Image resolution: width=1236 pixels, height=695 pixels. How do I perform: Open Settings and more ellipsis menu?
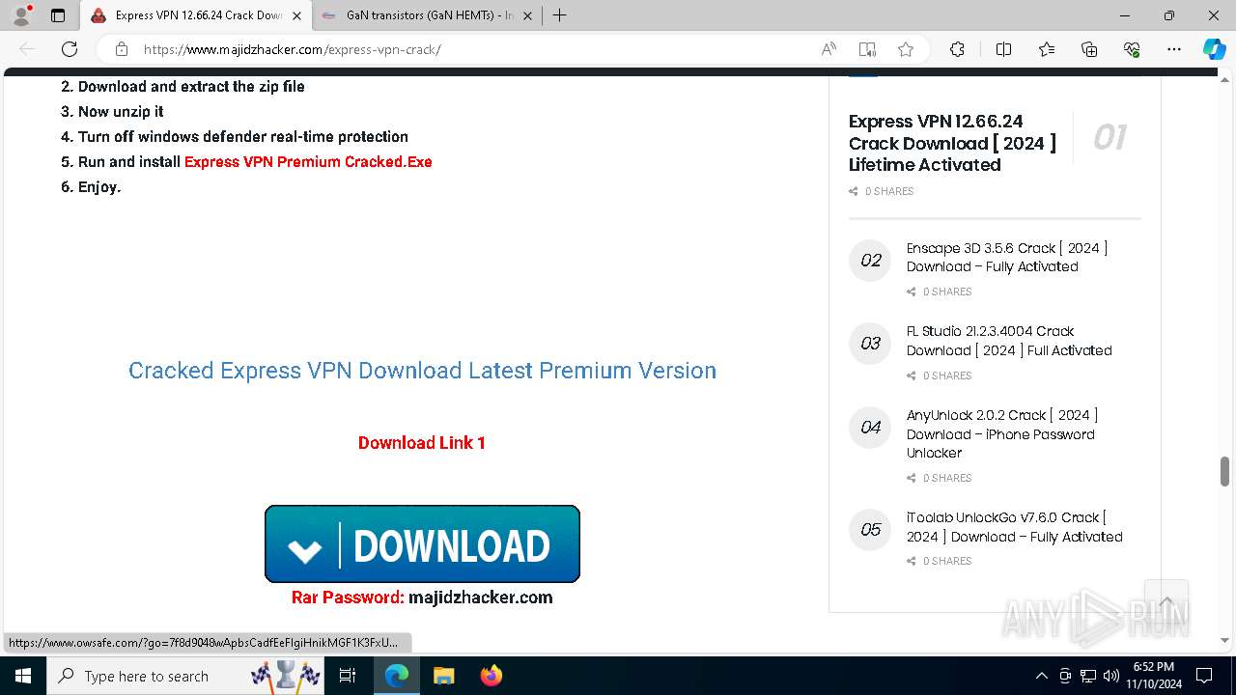pyautogui.click(x=1174, y=49)
